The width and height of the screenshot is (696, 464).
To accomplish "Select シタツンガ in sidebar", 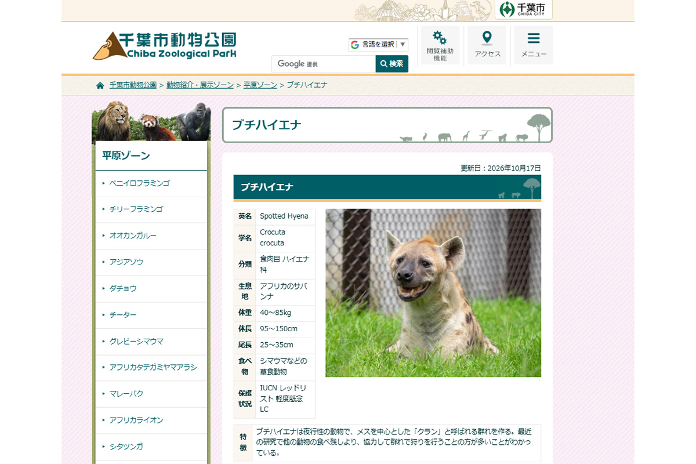I will [x=151, y=447].
